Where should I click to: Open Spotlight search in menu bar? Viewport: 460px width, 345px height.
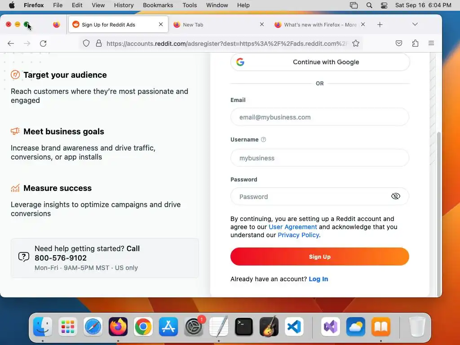369,5
